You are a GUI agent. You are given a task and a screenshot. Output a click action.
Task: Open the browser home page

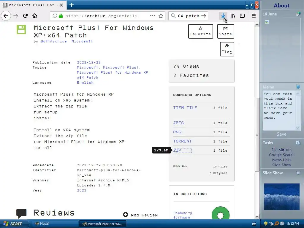(x=35, y=16)
